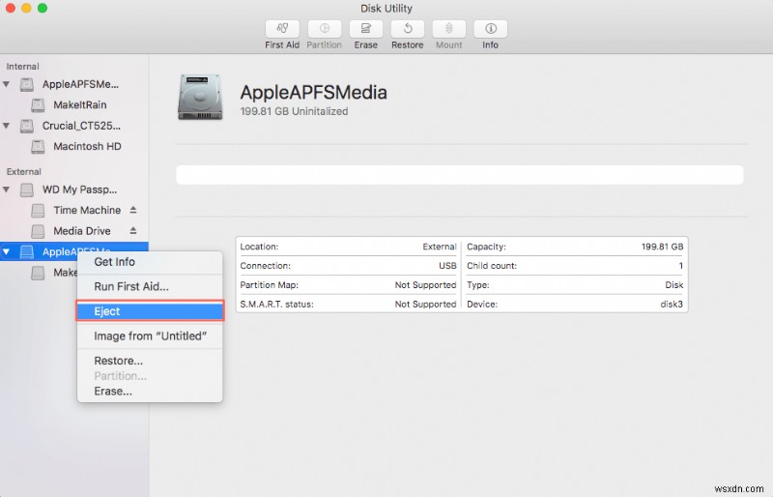Click the large AppleAPFSMedia hard drive image
The width and height of the screenshot is (773, 497).
200,97
